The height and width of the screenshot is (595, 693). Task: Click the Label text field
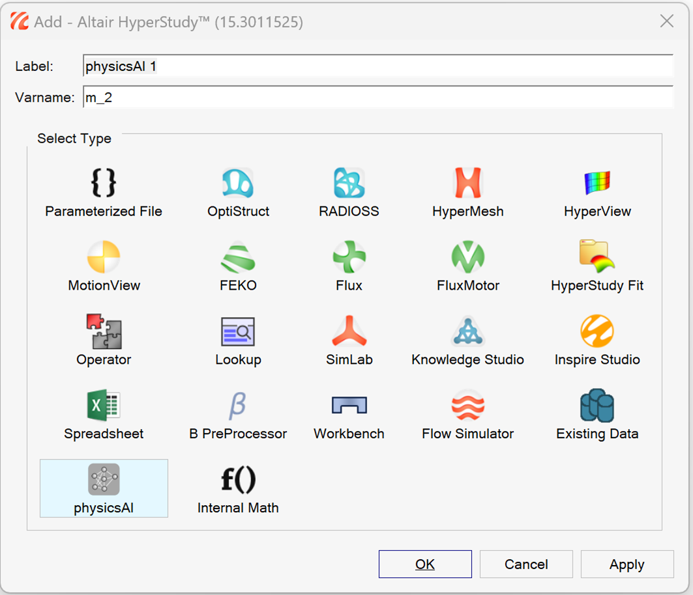tap(378, 66)
